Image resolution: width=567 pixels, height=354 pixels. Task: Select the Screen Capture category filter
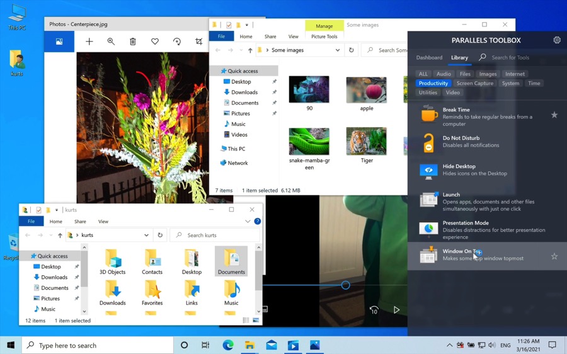click(475, 83)
